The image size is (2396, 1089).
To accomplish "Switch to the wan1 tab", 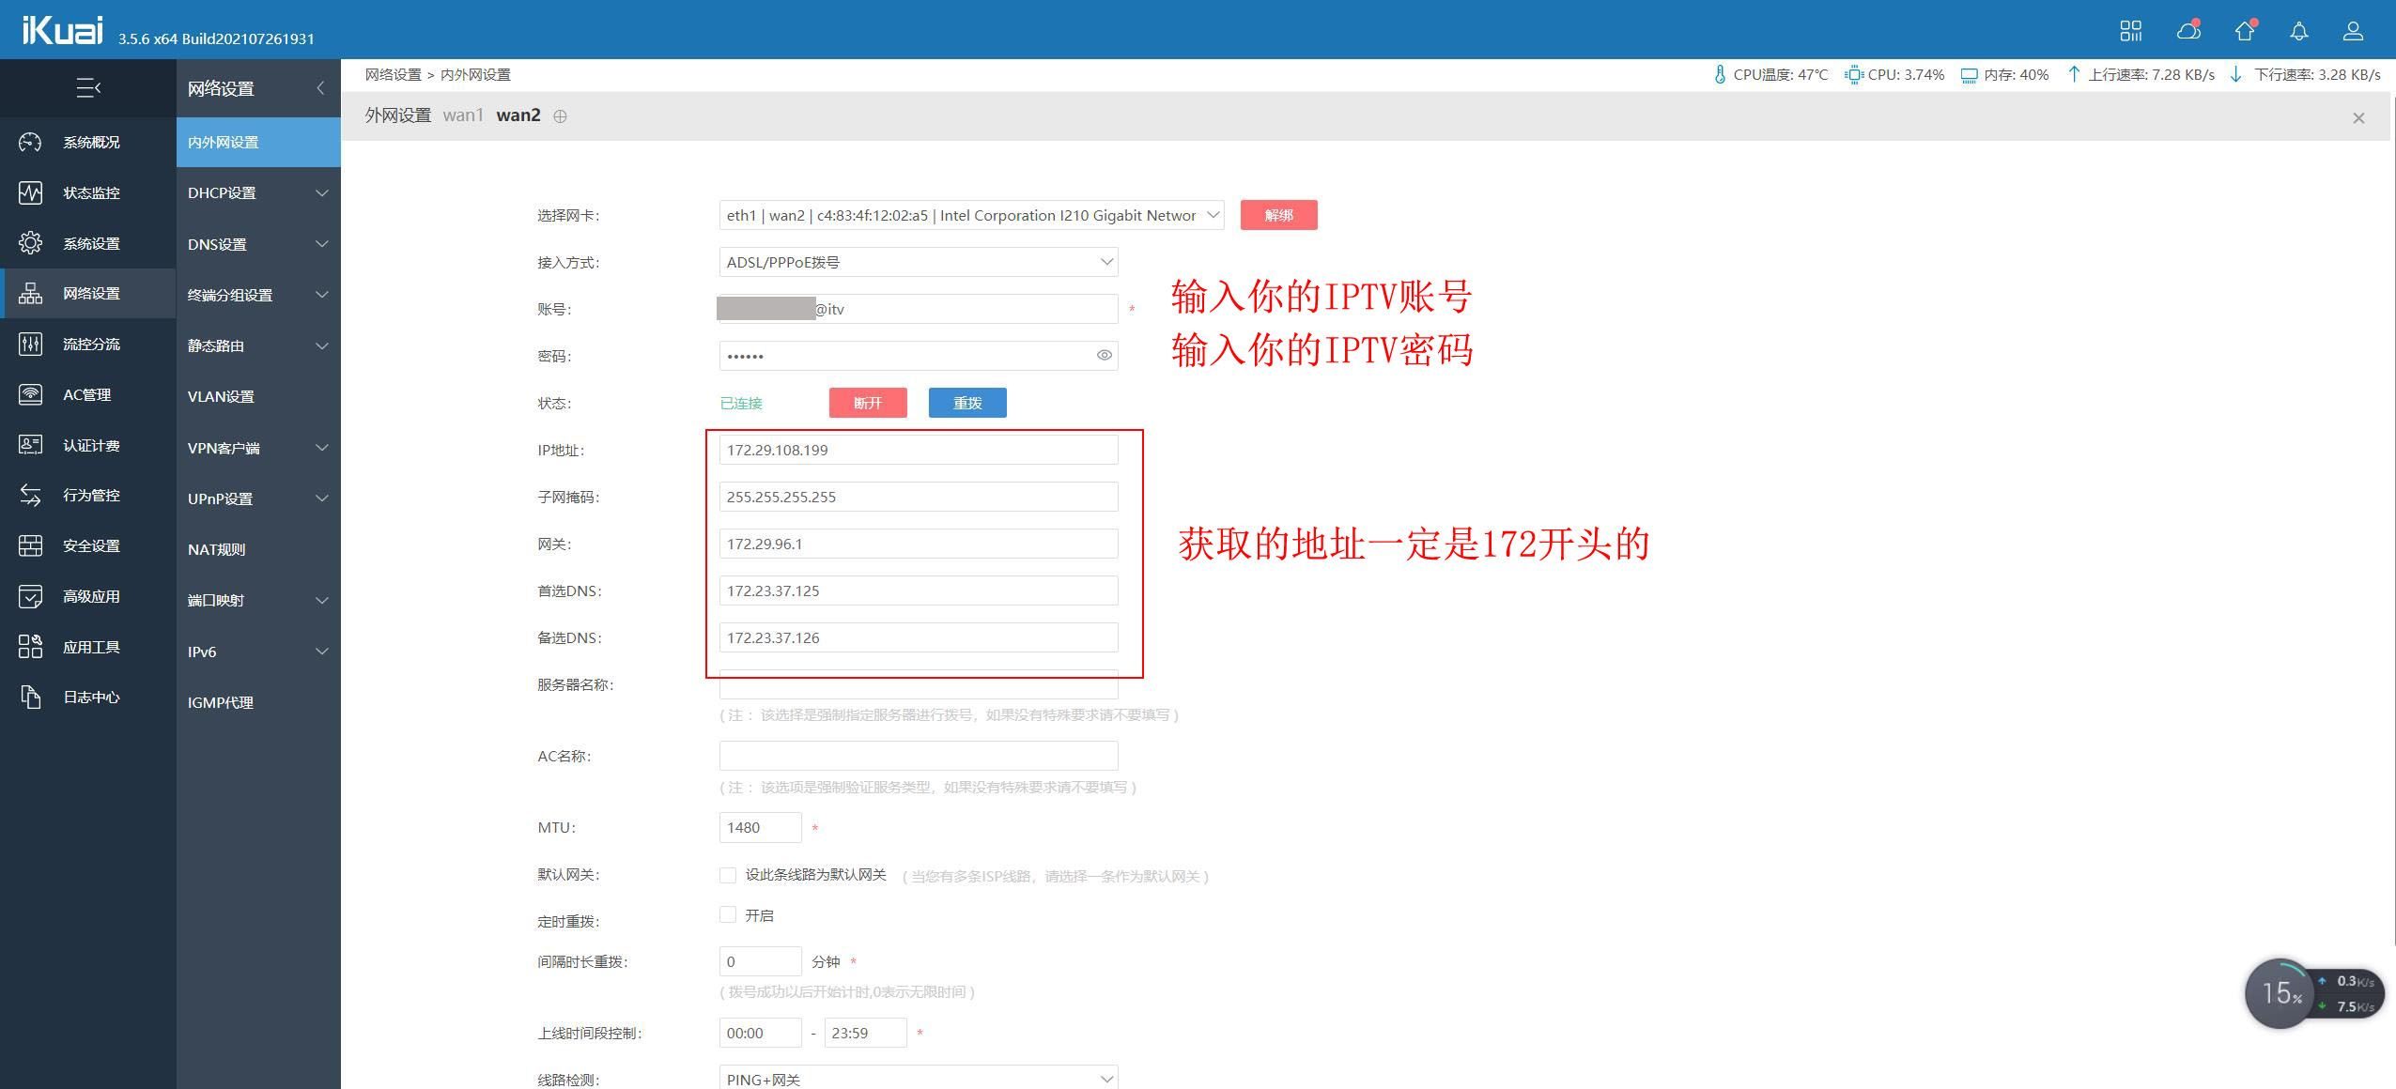I will (x=464, y=115).
